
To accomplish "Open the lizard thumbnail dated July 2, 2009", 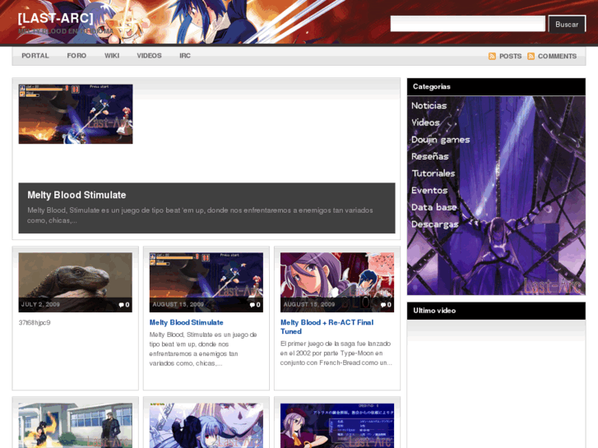I will [x=75, y=282].
